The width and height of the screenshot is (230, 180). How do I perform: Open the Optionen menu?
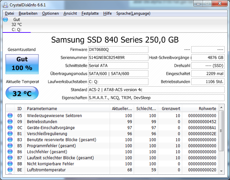coord(50,13)
